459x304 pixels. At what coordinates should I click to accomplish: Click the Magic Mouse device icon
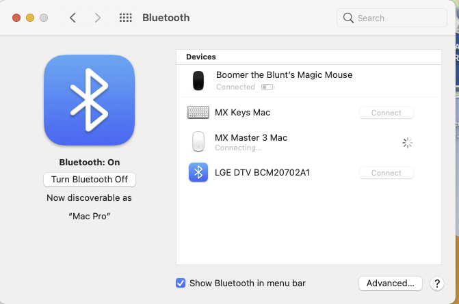(x=198, y=81)
